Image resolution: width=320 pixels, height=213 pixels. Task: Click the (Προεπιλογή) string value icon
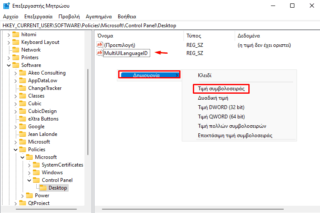100,45
